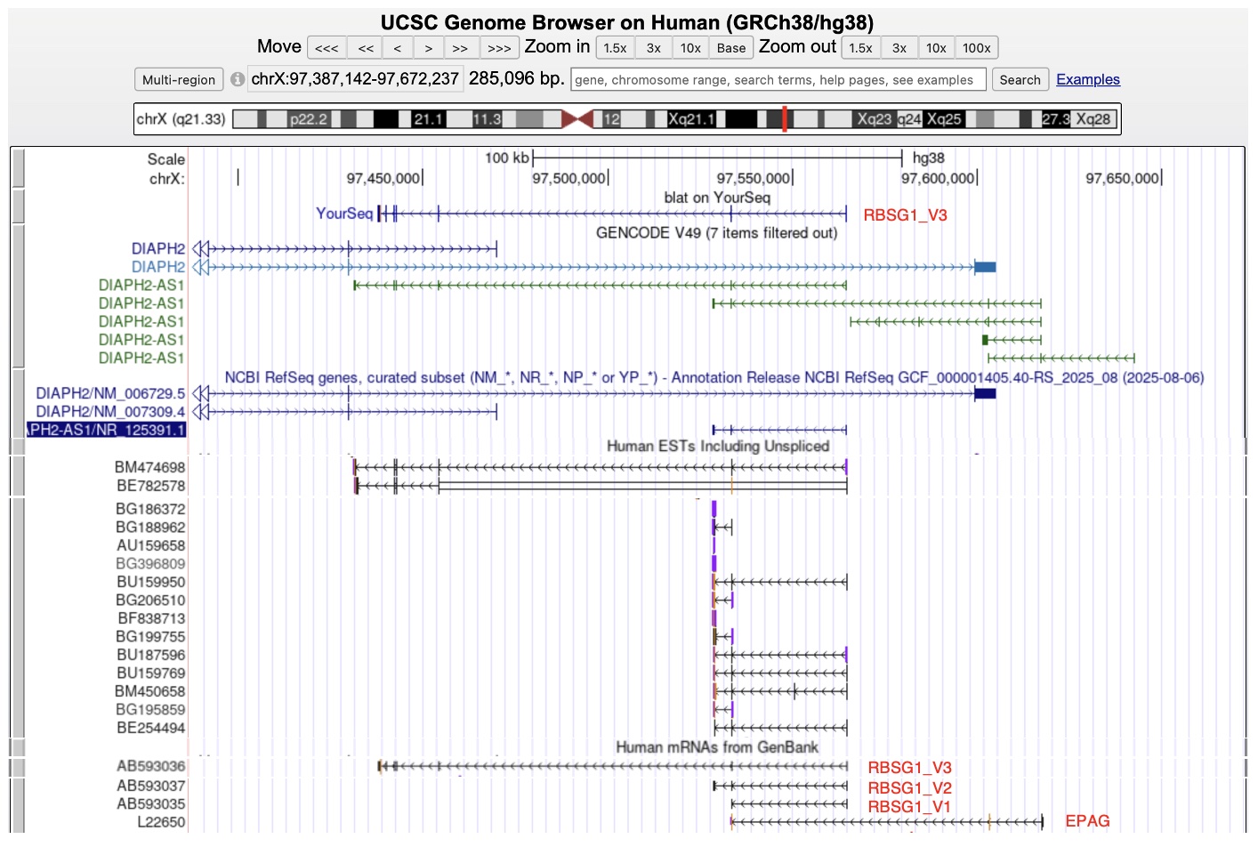Click the chrX position coordinates box
The image size is (1258, 847).
tap(355, 78)
